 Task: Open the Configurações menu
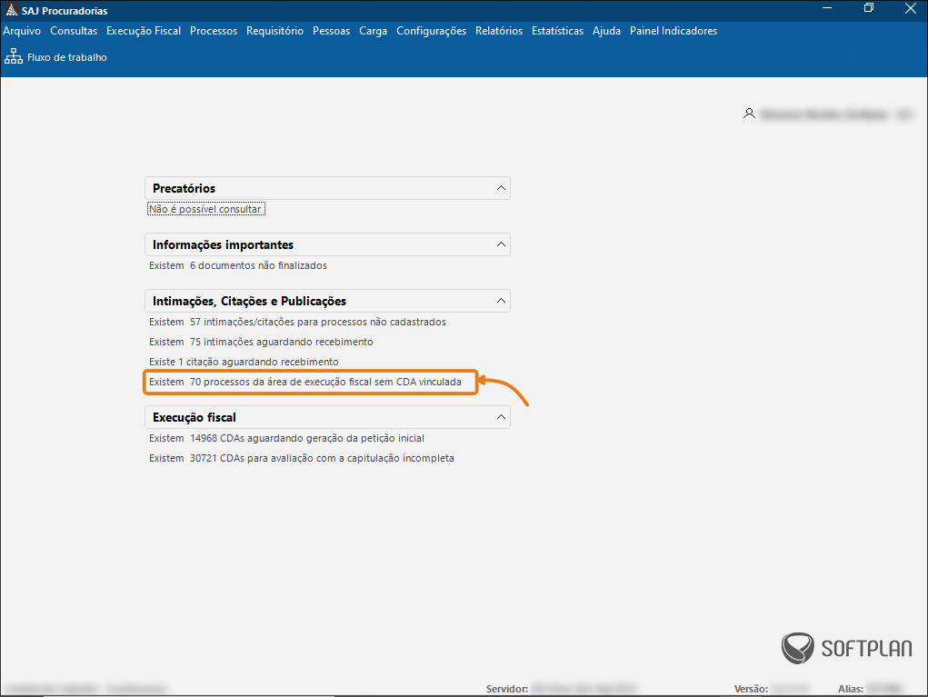point(431,31)
